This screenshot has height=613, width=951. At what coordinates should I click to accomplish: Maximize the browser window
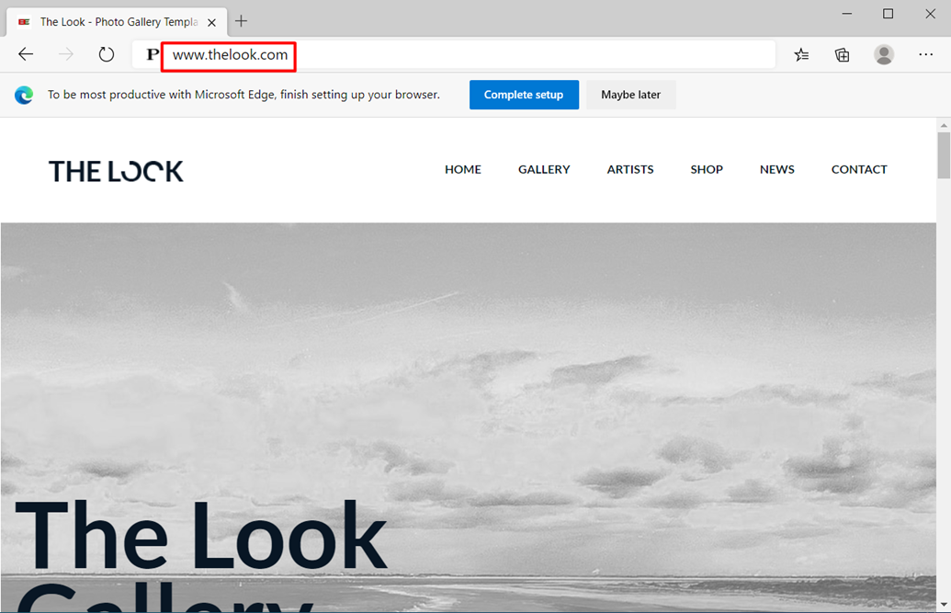pos(888,14)
